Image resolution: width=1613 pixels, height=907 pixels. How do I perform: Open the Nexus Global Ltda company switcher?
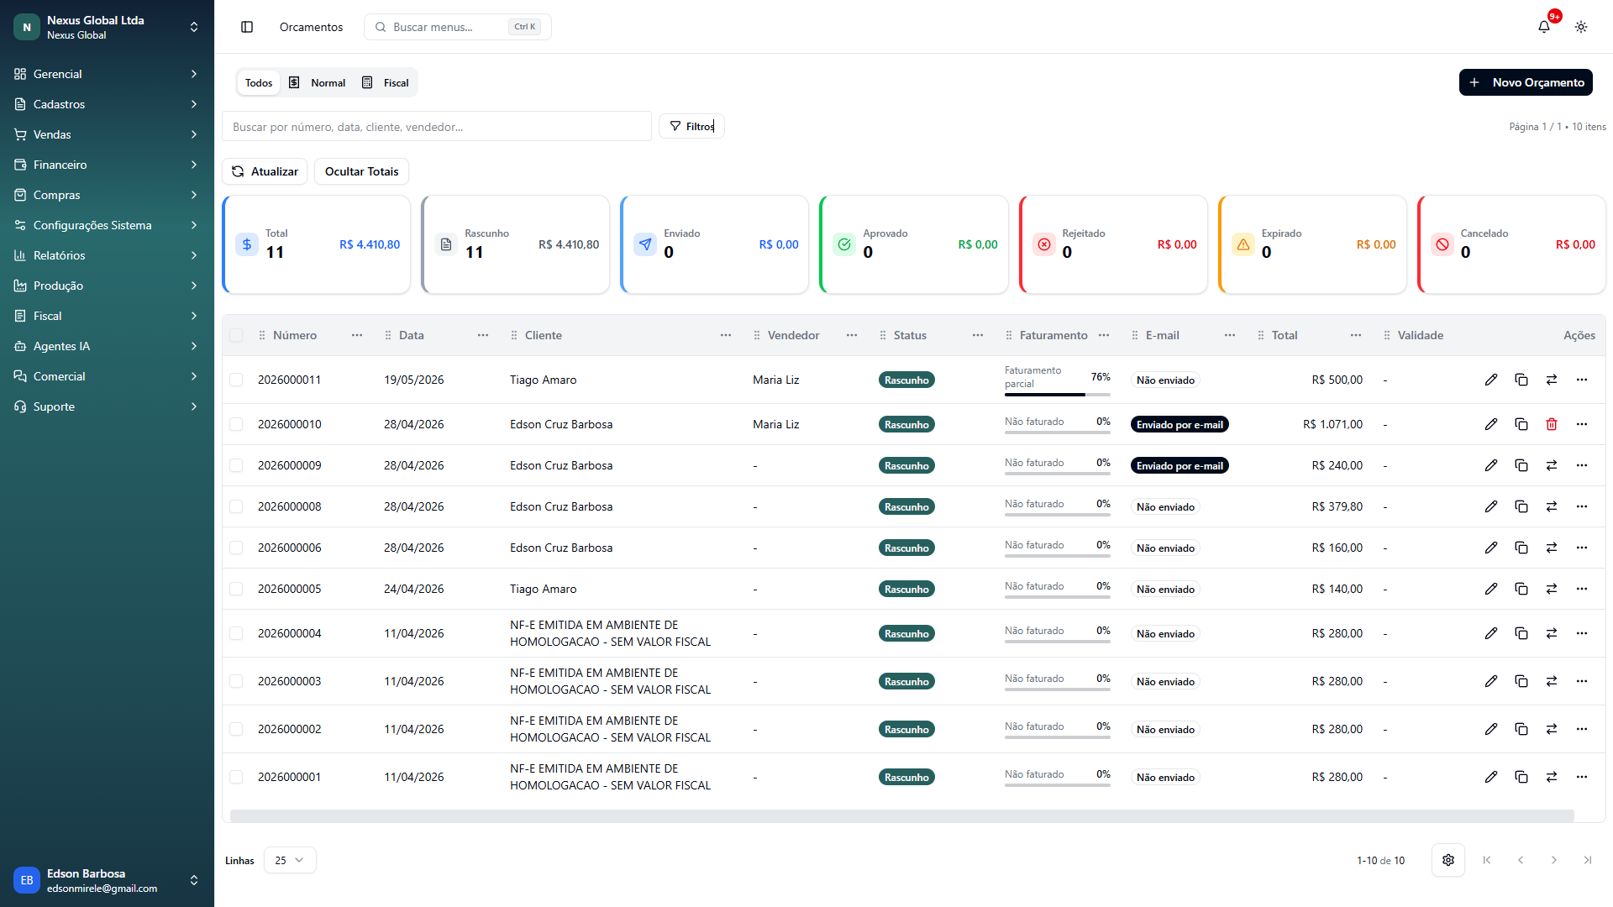point(107,27)
